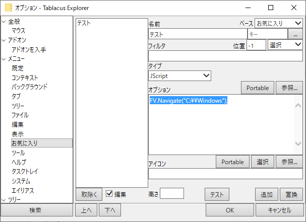Image resolution: width=306 pixels, height=222 pixels.
Task: Close the options window
Action: [294, 8]
